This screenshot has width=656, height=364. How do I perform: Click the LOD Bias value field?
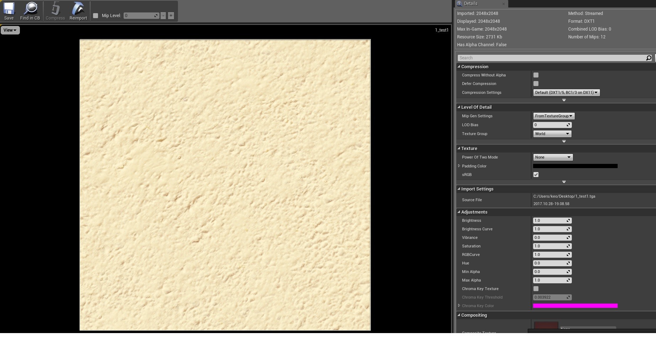(x=552, y=125)
